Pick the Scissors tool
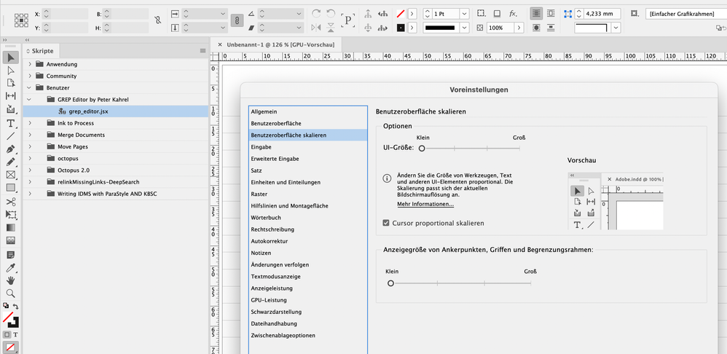This screenshot has height=354, width=727. click(11, 202)
